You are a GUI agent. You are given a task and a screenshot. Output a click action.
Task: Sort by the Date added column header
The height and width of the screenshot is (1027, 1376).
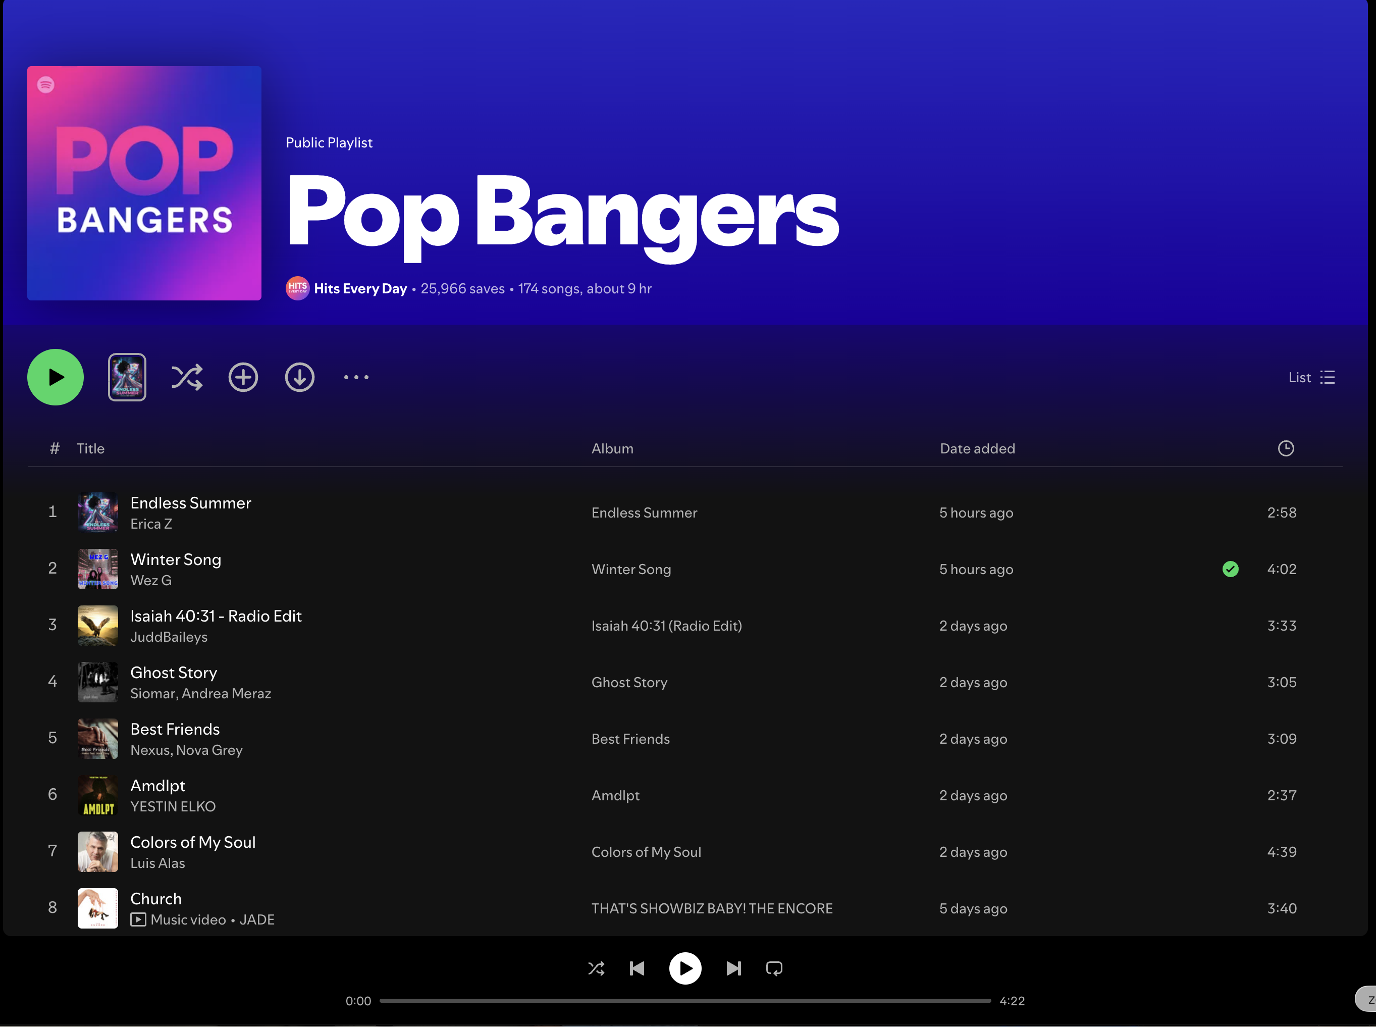(x=977, y=448)
